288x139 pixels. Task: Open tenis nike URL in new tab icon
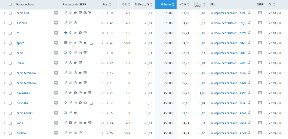pos(249,13)
